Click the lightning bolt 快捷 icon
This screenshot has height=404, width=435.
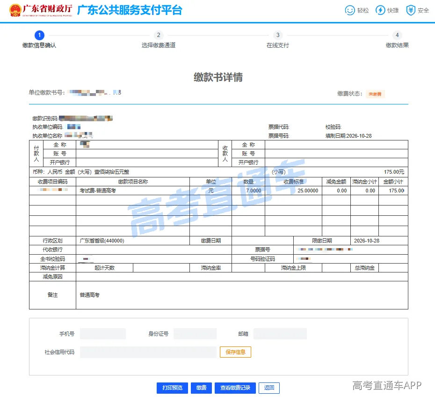tap(380, 10)
